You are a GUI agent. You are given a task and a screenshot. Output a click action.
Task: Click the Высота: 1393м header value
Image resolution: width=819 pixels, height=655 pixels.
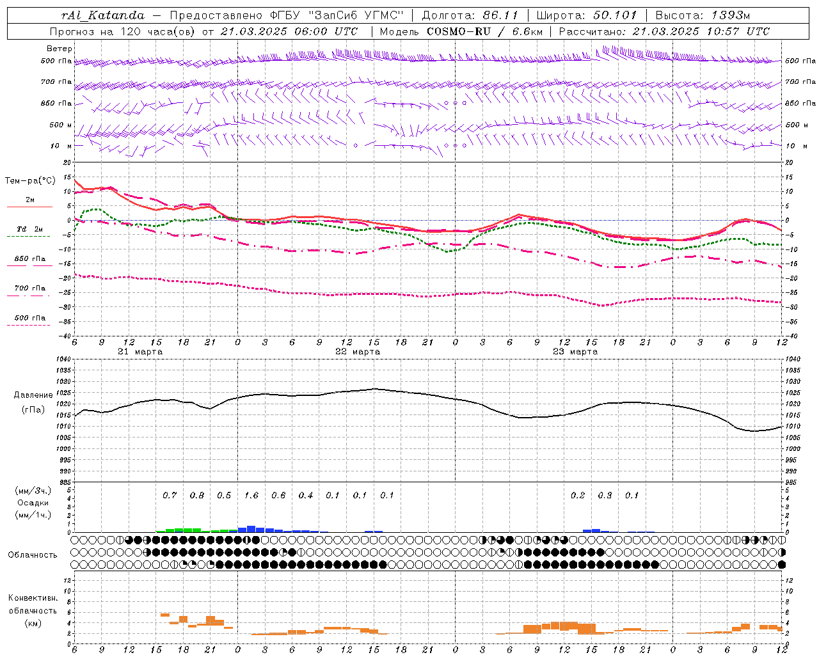703,15
